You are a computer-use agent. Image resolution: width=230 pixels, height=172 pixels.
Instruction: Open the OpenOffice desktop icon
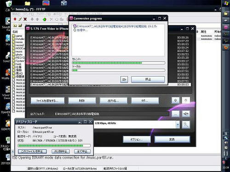[7, 106]
